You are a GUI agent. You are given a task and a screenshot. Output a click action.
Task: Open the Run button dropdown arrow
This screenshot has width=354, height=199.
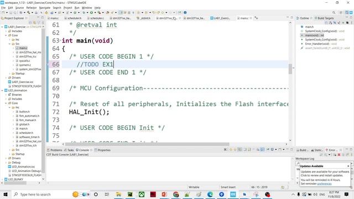point(95,13)
